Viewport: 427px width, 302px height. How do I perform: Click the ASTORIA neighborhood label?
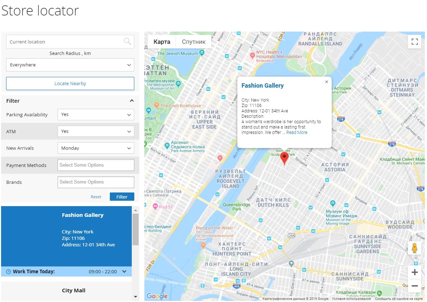click(x=335, y=167)
